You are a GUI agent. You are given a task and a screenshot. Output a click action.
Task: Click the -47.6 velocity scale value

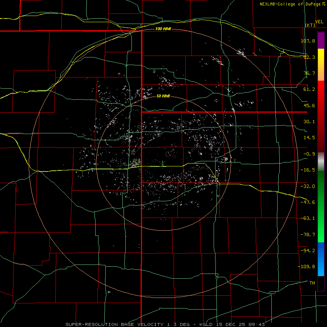click(308, 202)
